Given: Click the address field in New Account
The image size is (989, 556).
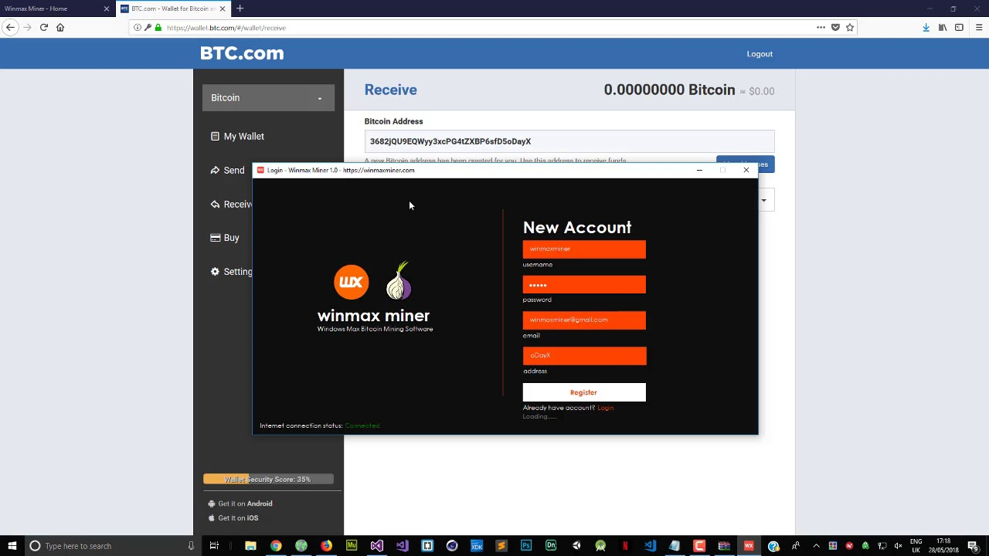Looking at the screenshot, I should pos(584,356).
